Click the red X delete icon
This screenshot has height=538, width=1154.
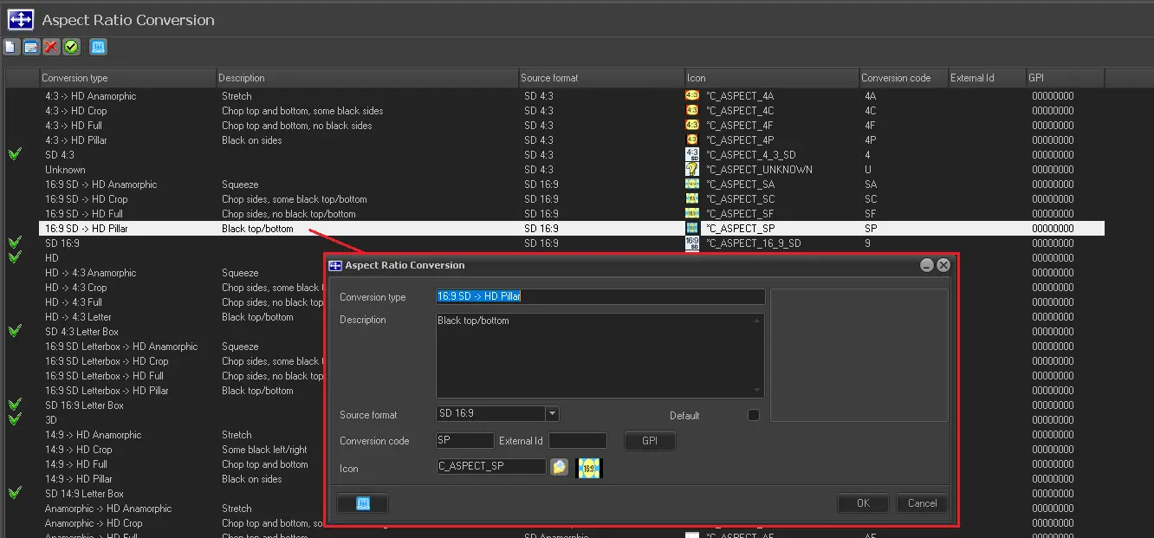click(51, 47)
